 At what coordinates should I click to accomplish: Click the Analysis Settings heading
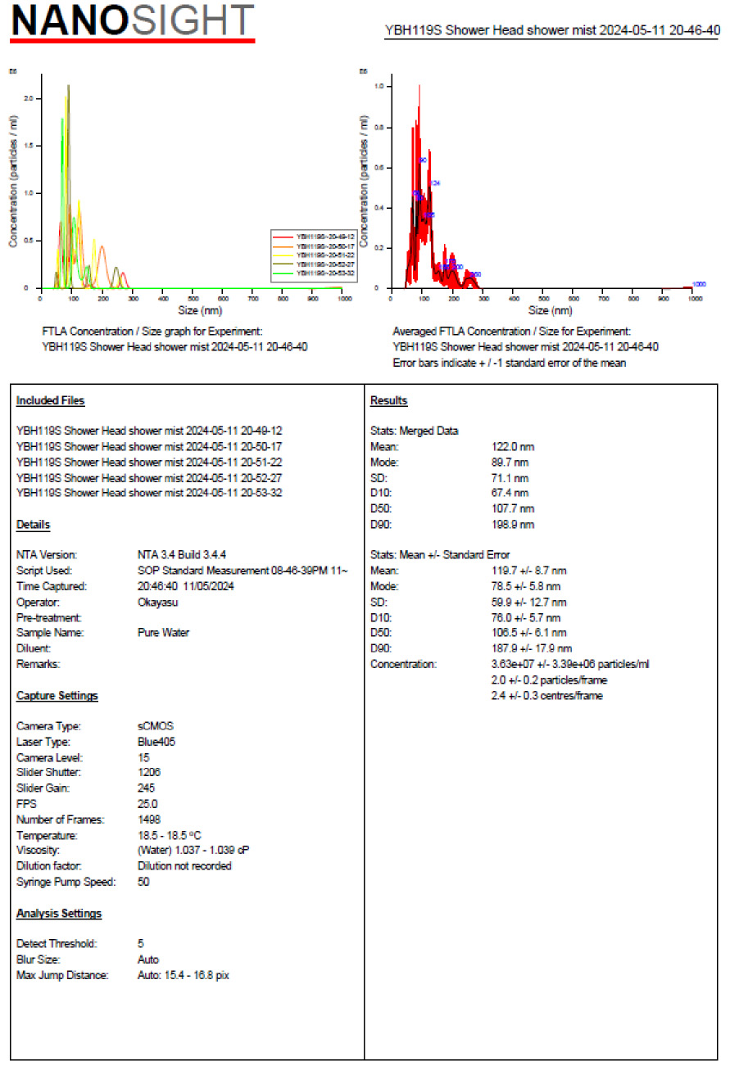59,914
